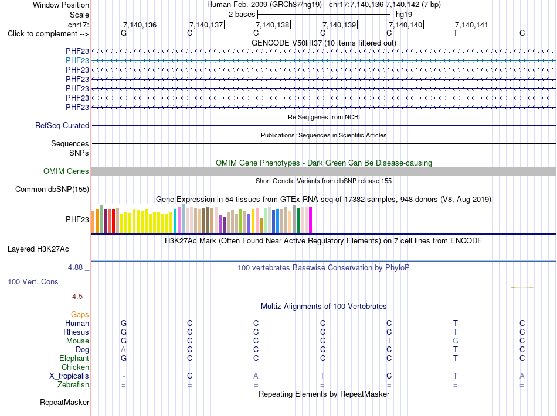Select the Mouse alignment row label
This screenshot has width=557, height=416.
point(77,341)
